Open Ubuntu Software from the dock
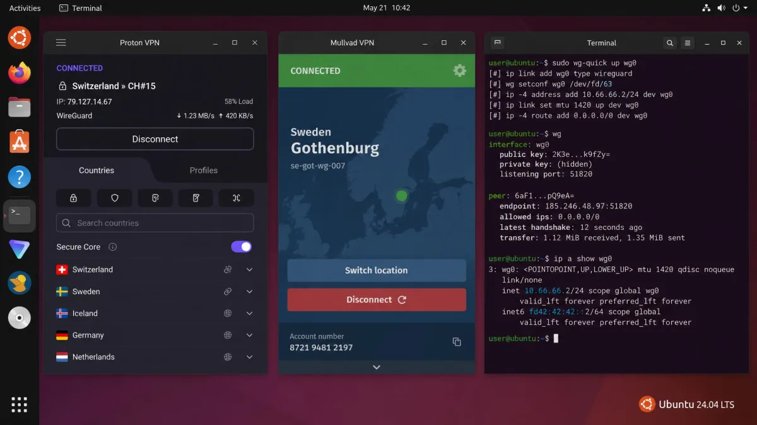This screenshot has height=425, width=757. click(20, 142)
